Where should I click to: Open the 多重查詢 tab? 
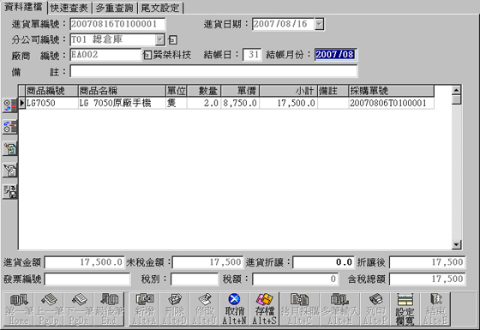pos(115,8)
